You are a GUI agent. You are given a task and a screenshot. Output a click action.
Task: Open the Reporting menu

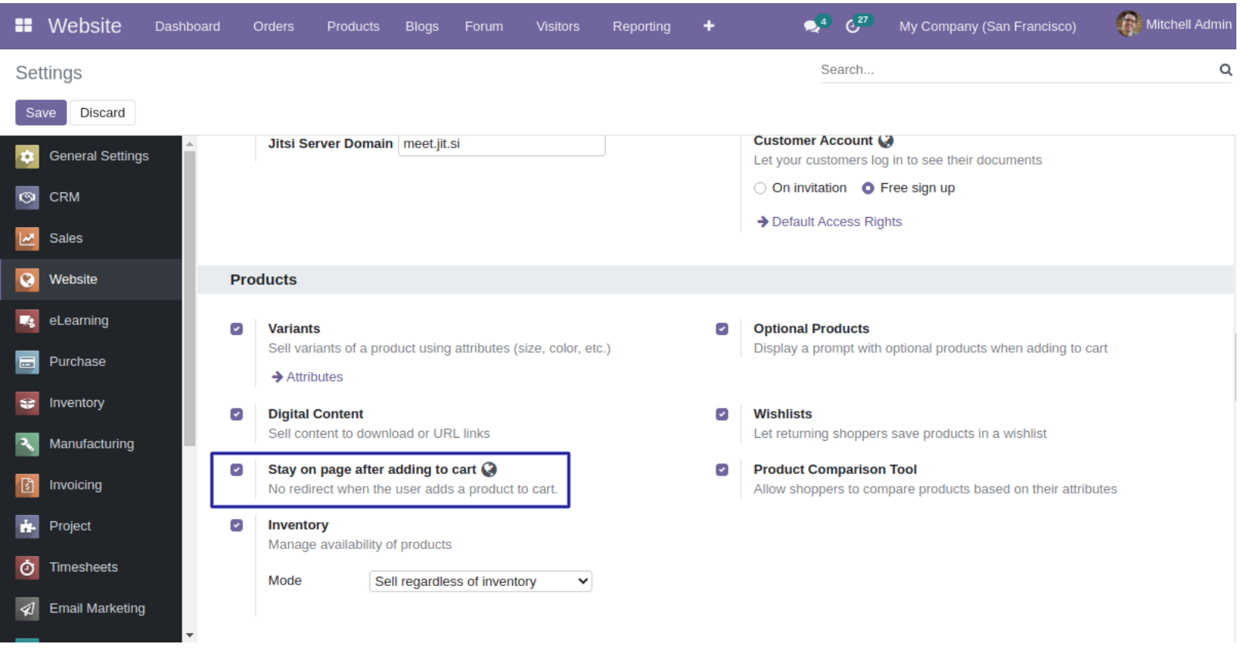642,26
